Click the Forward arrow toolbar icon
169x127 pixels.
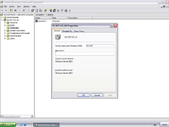pyautogui.click(x=6, y=11)
